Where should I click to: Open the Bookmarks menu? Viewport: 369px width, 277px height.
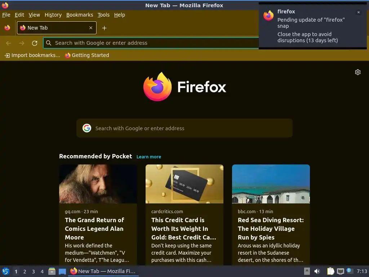click(x=80, y=15)
